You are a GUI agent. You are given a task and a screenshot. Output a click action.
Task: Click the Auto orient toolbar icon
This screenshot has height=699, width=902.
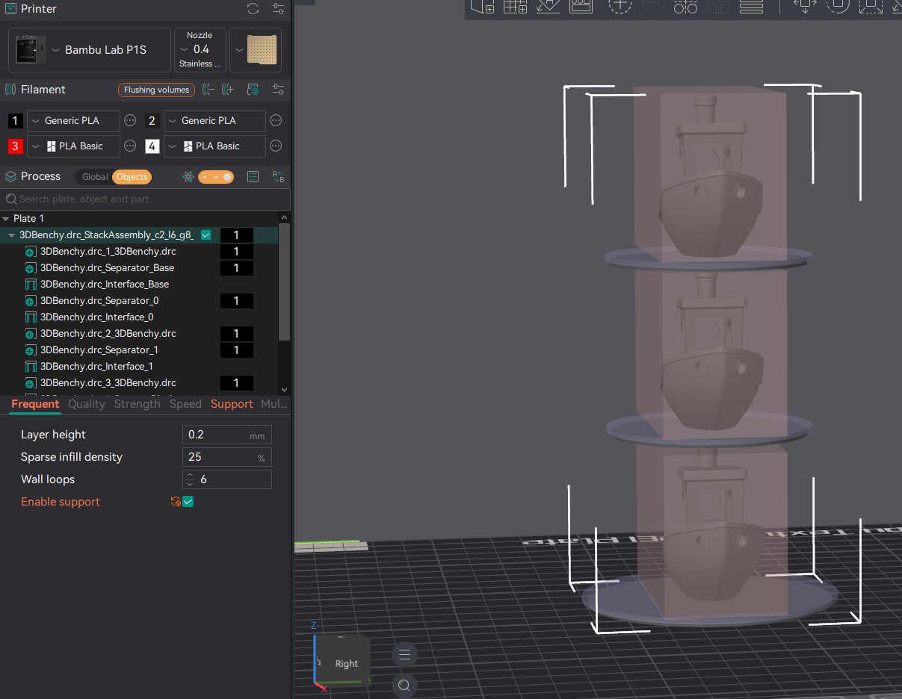[x=548, y=6]
